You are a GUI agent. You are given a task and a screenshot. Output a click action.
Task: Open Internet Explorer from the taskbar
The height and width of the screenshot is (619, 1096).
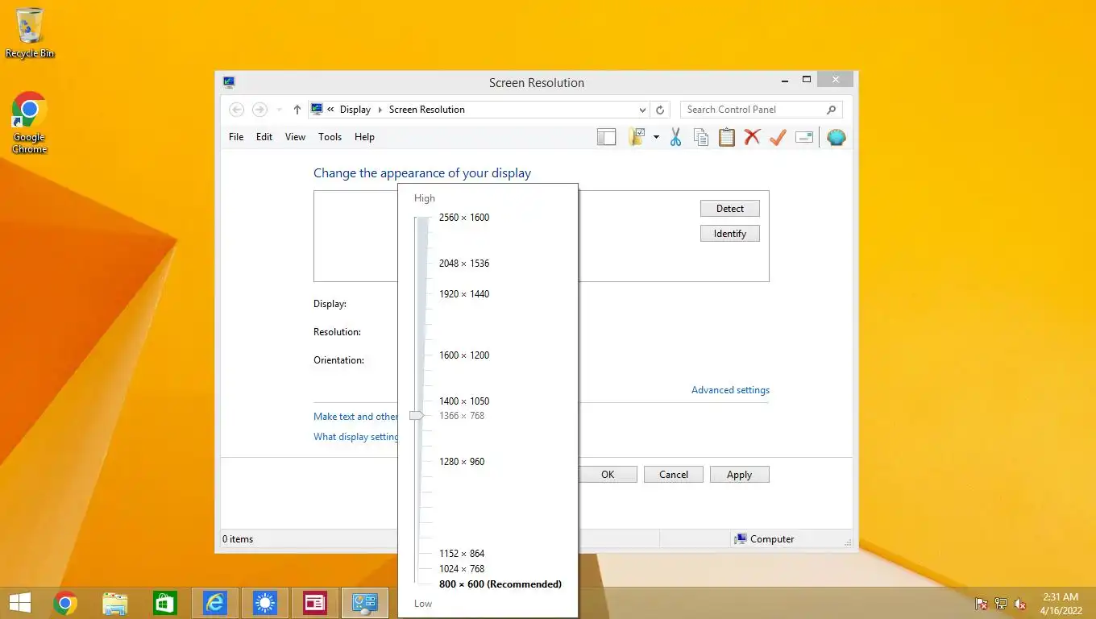point(215,603)
